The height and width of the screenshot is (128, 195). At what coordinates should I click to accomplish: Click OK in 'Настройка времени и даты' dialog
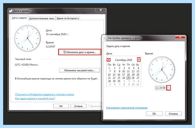154,114
